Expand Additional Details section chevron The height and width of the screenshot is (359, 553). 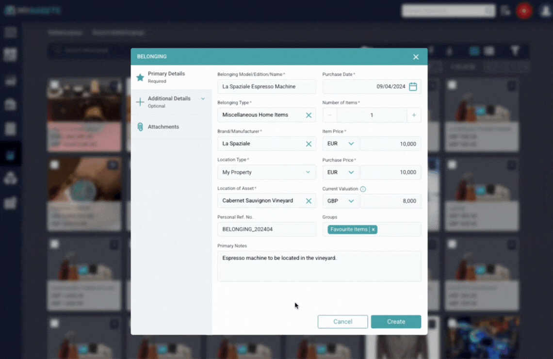point(203,99)
